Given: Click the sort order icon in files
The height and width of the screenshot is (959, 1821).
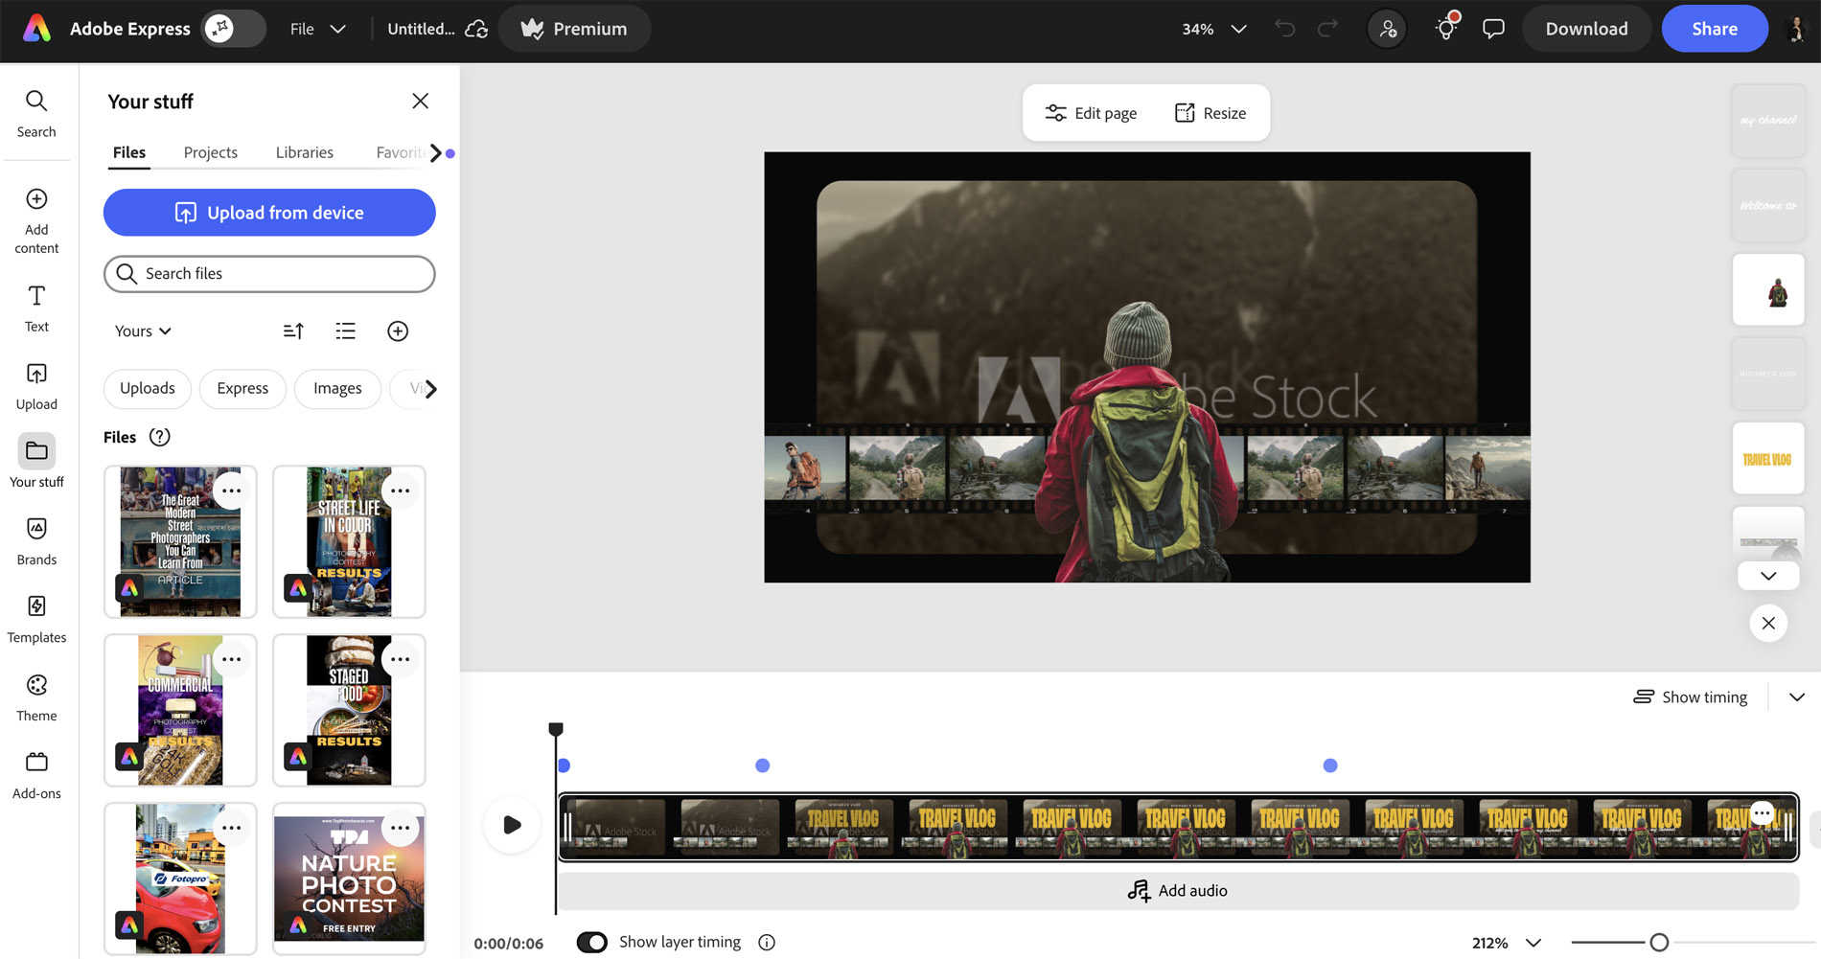Looking at the screenshot, I should (293, 331).
